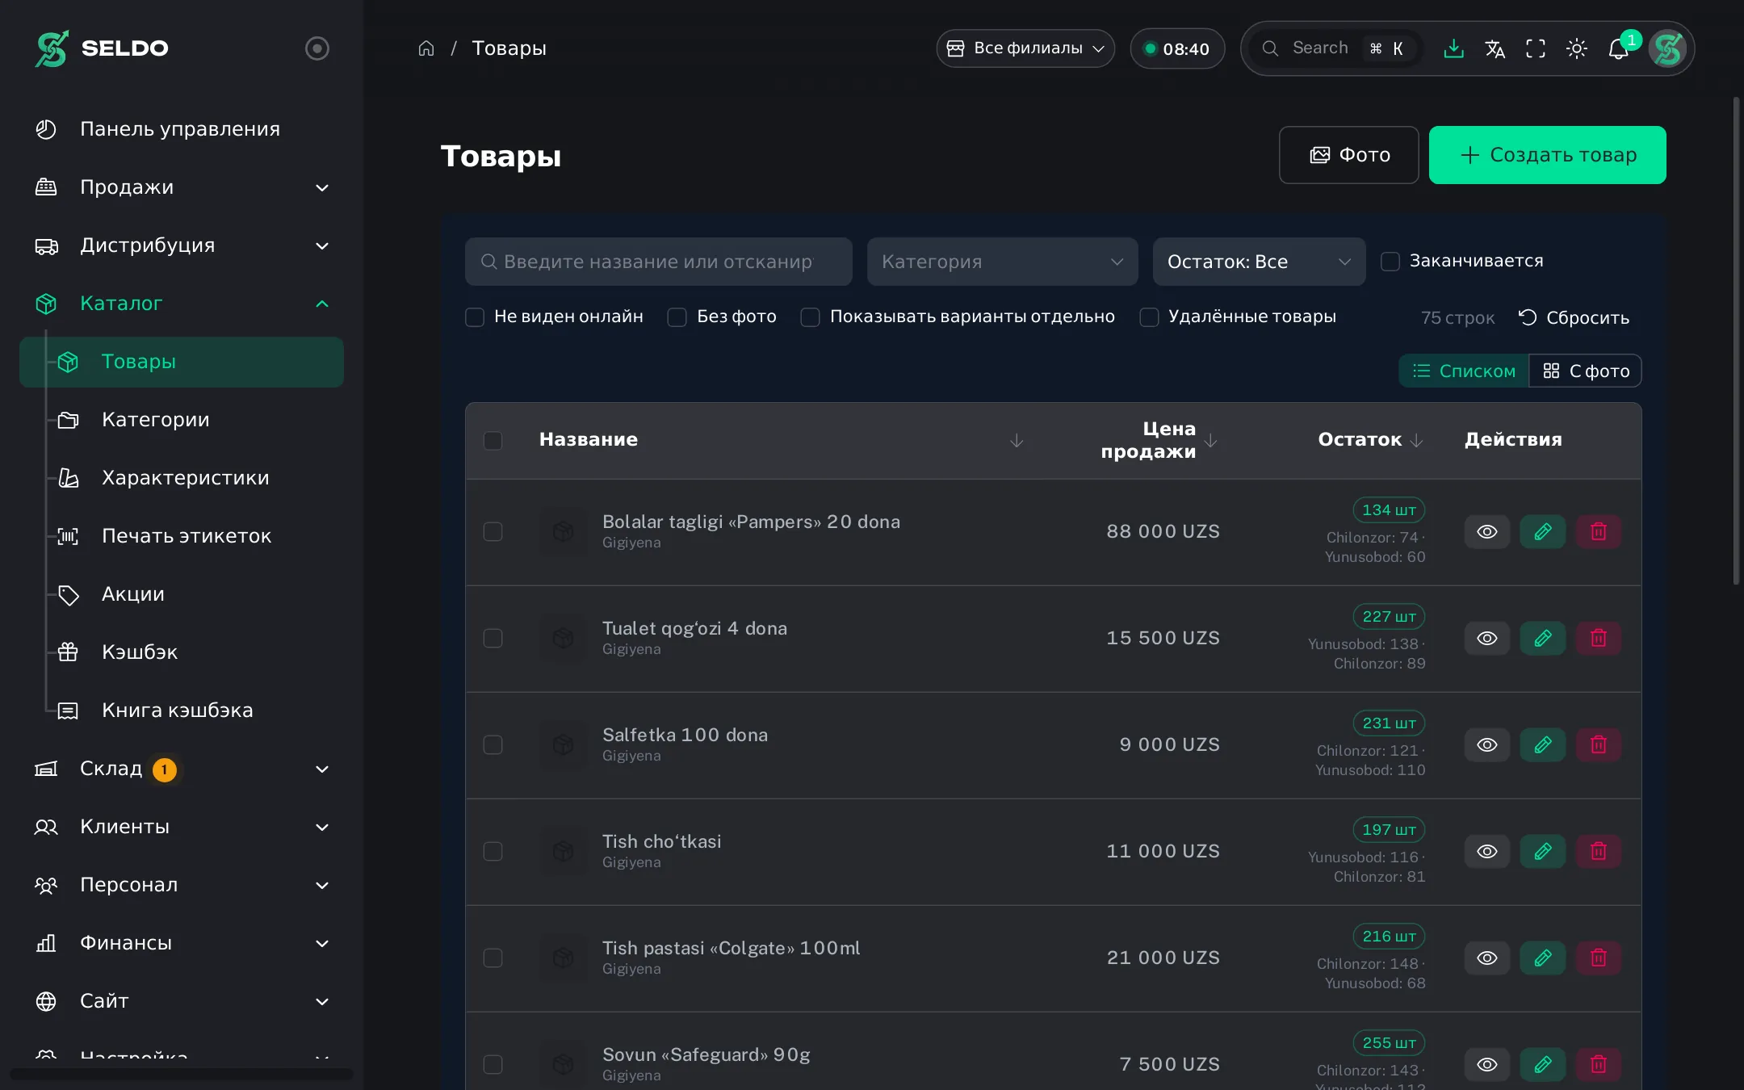Check the Не виден онлайн filter

[x=475, y=317]
